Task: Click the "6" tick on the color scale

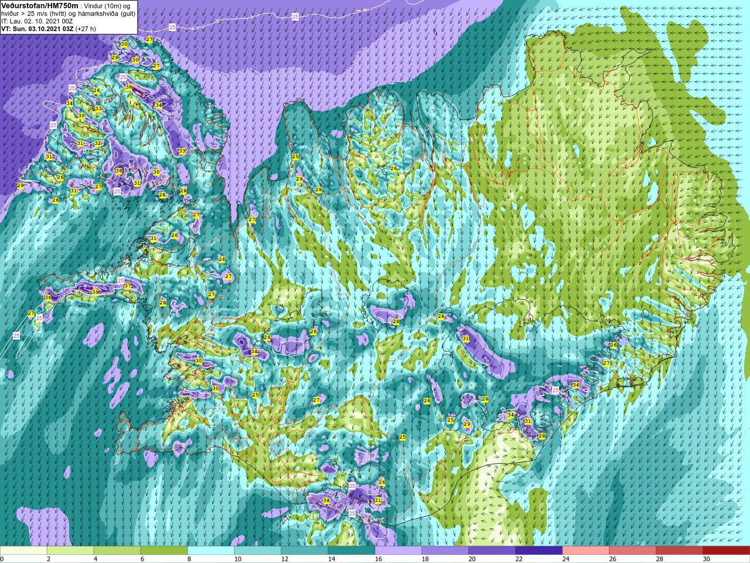Action: (x=143, y=559)
